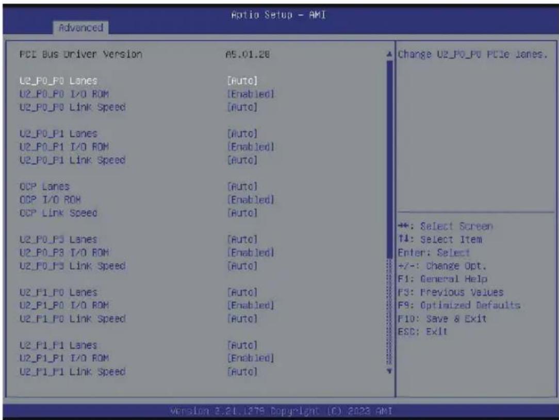
Task: Click the F9: Optimized Defaults hint
Action: point(459,305)
